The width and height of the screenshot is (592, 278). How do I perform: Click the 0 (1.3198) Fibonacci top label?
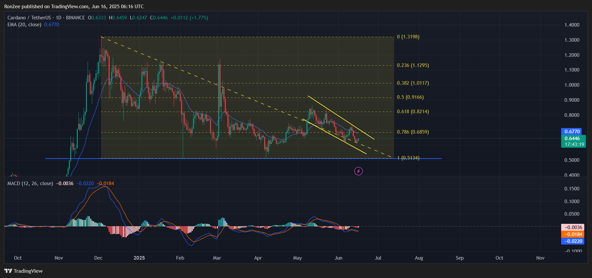pos(408,37)
